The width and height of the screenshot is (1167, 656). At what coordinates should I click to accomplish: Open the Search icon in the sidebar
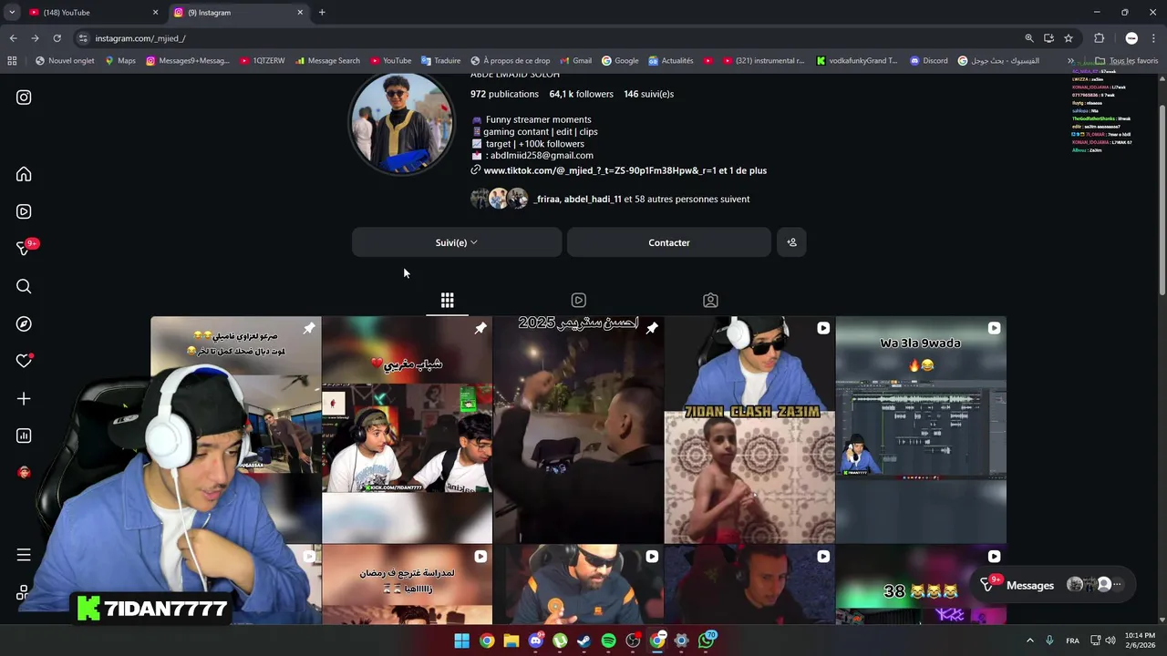coord(24,286)
